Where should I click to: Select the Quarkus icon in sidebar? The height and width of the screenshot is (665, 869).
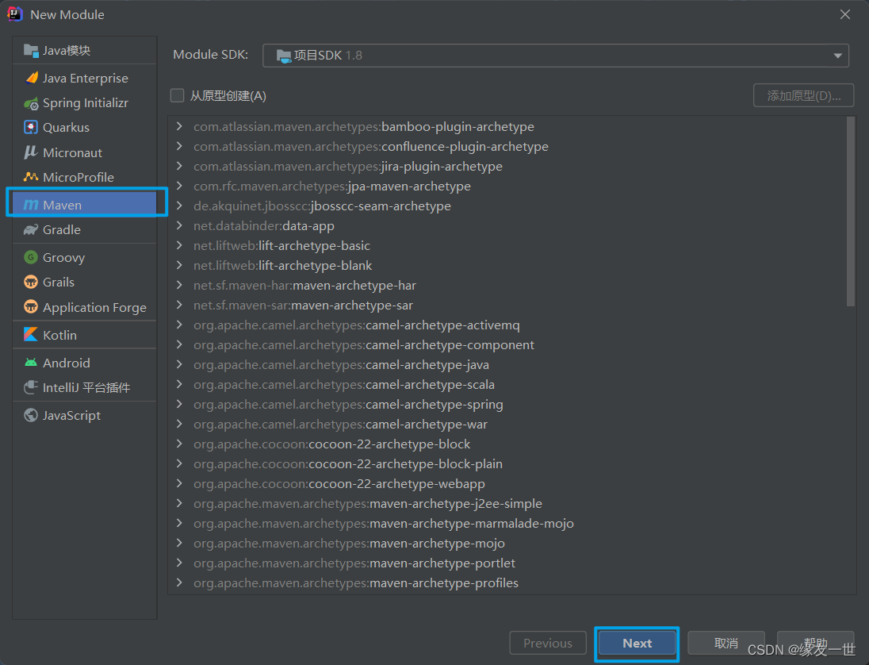pos(32,128)
